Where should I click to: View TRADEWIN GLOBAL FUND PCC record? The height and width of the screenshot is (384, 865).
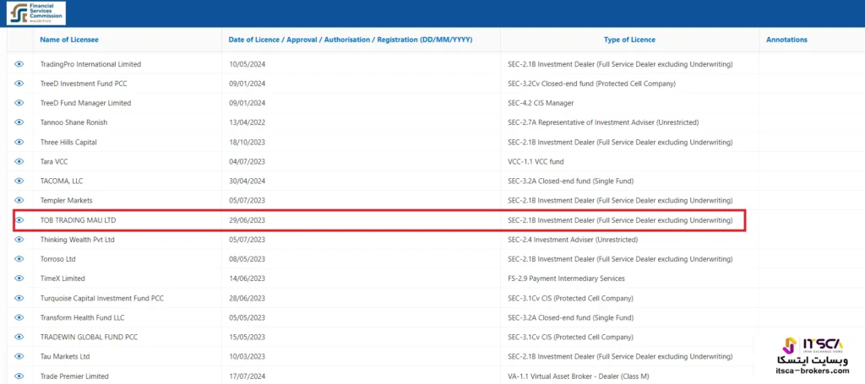point(19,338)
